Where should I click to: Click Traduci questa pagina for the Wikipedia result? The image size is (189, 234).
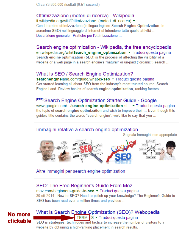151,52
